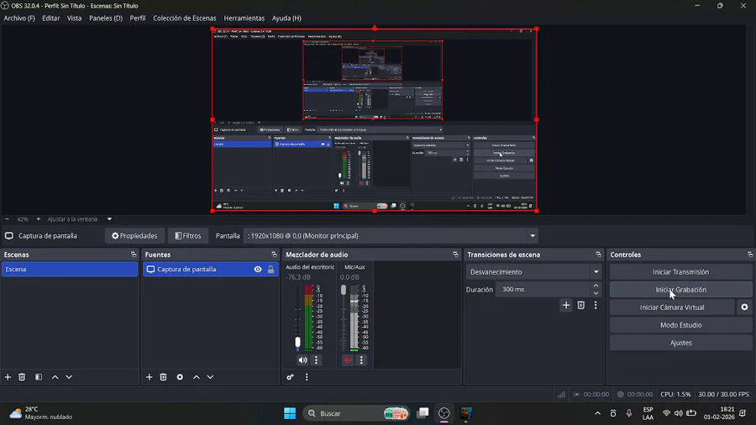This screenshot has height=425, width=756.
Task: Remove selected source with trash icon
Action: pos(163,377)
